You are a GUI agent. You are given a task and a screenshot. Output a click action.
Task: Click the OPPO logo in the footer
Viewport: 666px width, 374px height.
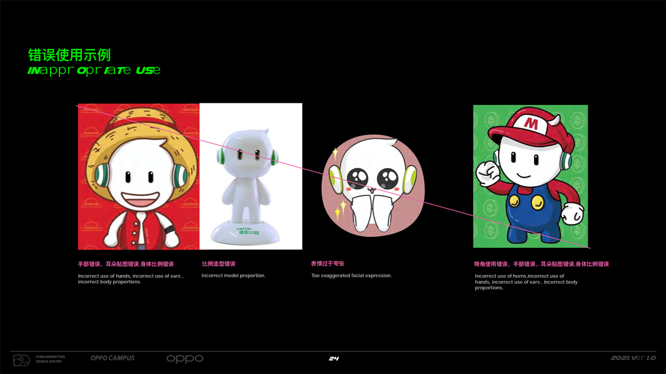pyautogui.click(x=185, y=359)
